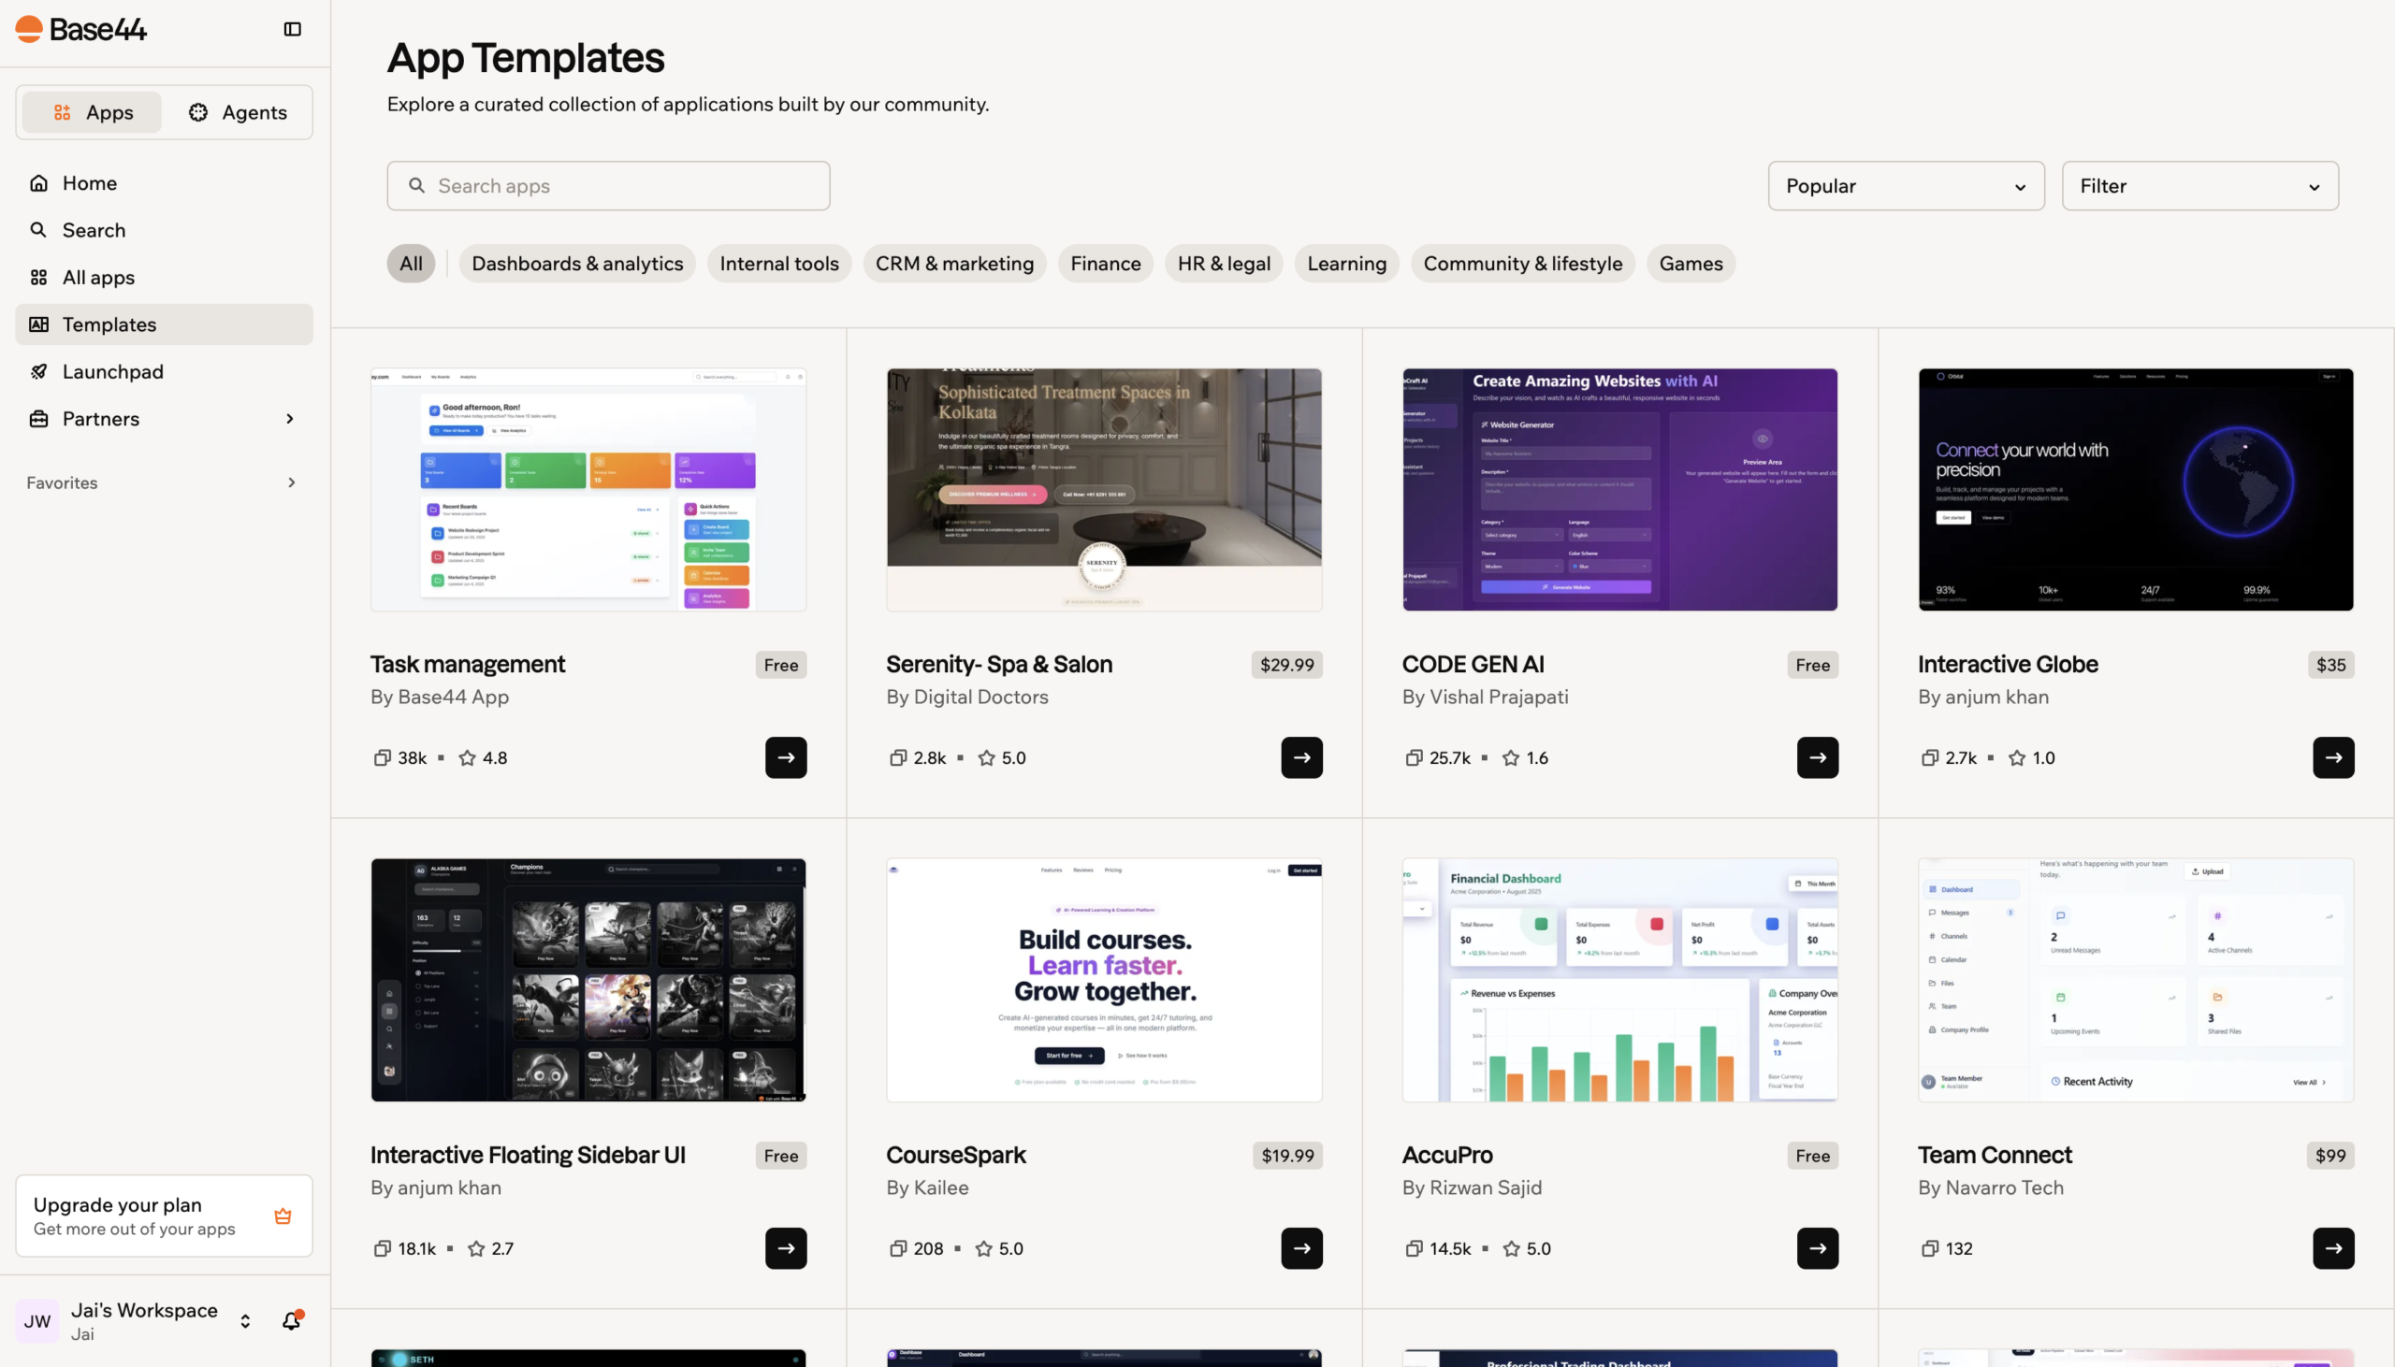The height and width of the screenshot is (1367, 2395).
Task: Switch to Apps mode
Action: [92, 111]
